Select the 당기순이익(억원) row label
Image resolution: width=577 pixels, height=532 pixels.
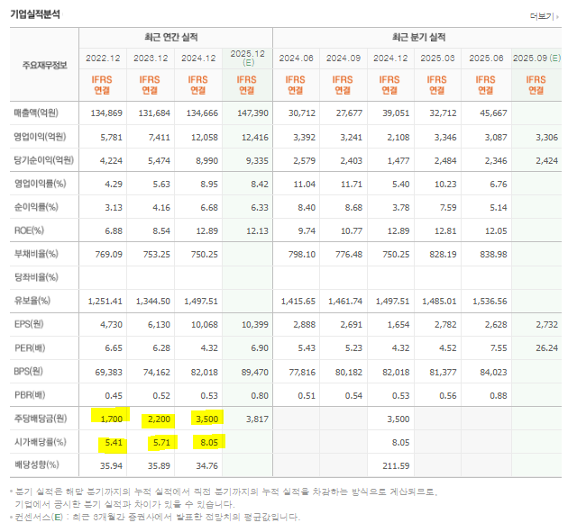click(x=44, y=160)
